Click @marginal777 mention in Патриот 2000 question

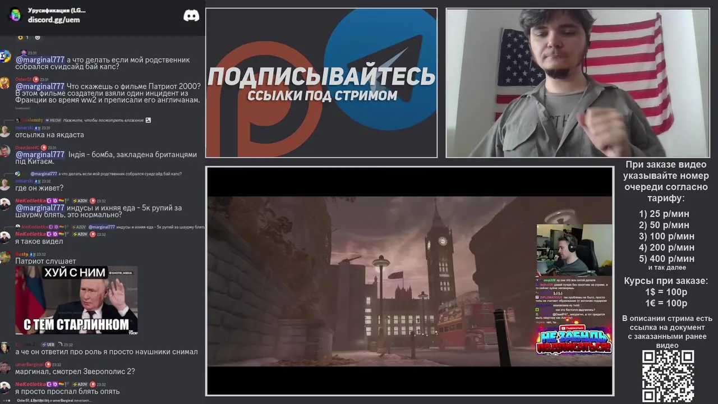(40, 86)
